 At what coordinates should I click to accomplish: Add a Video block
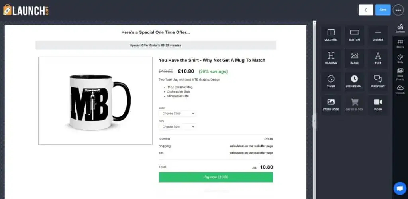coord(378,104)
